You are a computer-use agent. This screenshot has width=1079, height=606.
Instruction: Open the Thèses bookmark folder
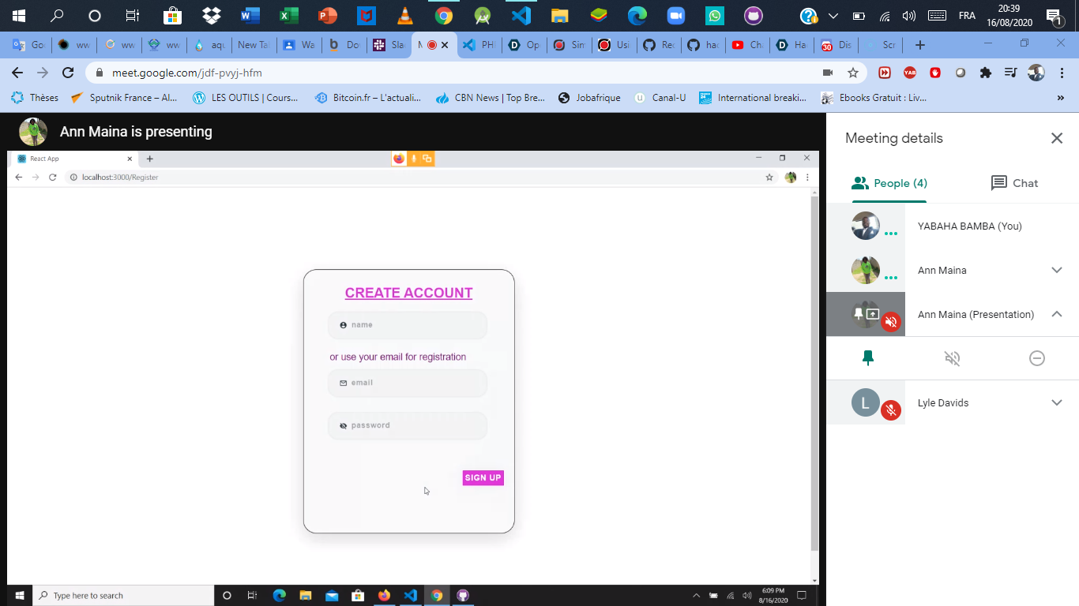pyautogui.click(x=35, y=98)
